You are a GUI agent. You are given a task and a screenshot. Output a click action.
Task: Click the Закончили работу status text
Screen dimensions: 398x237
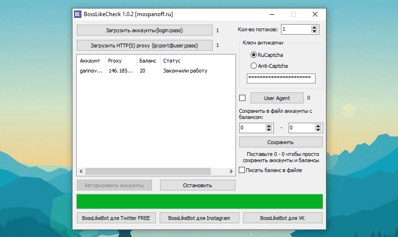[185, 71]
